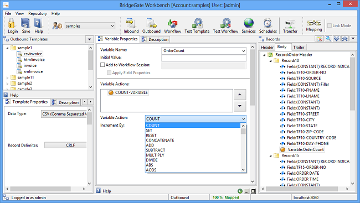360x203 pixels.
Task: Click the Initial Value input field
Action: (204, 58)
